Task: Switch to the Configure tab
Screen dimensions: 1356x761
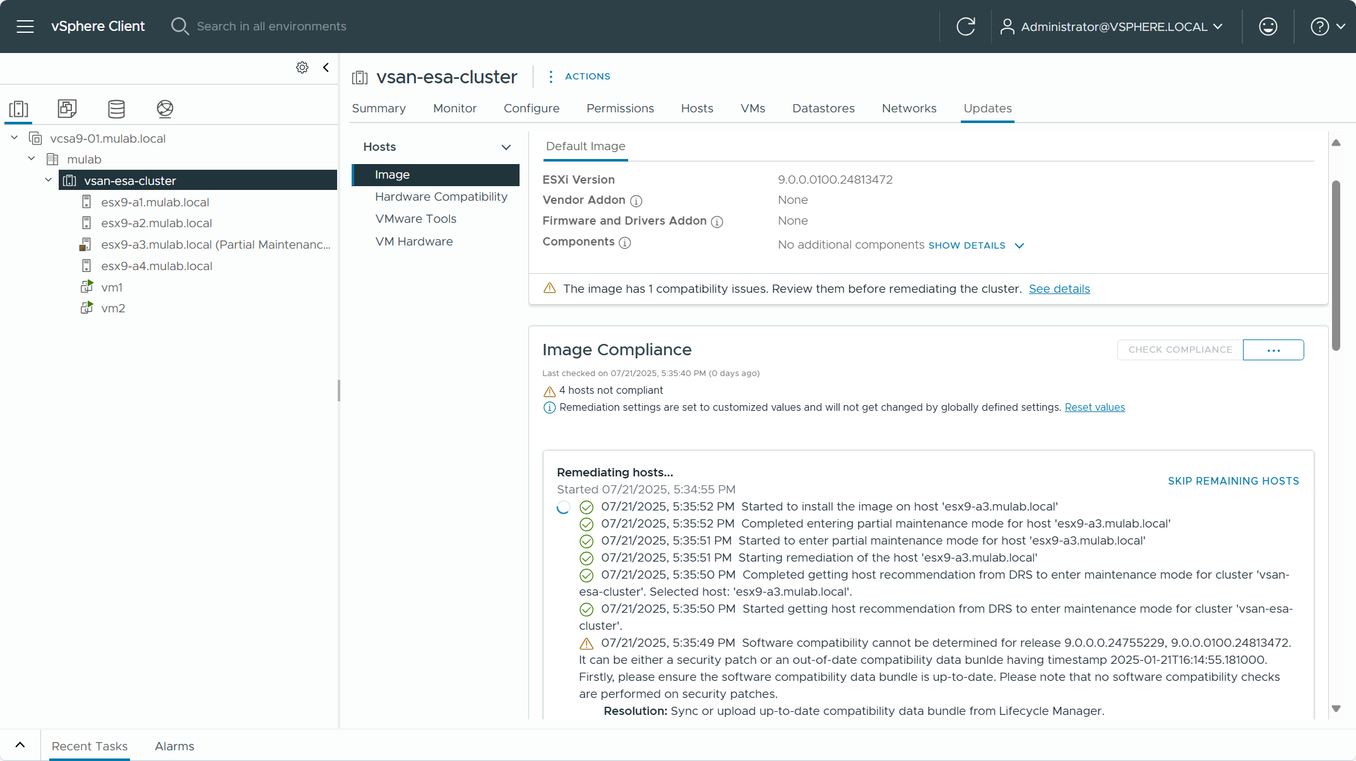Action: pos(531,109)
